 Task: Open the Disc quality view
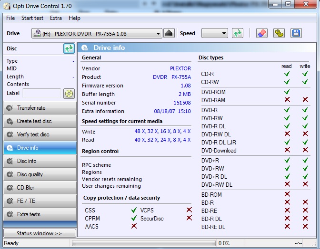(x=40, y=174)
